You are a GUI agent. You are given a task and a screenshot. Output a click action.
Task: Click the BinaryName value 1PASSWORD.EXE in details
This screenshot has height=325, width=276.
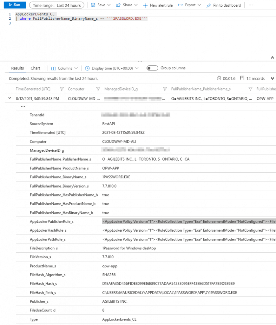pos(116,177)
